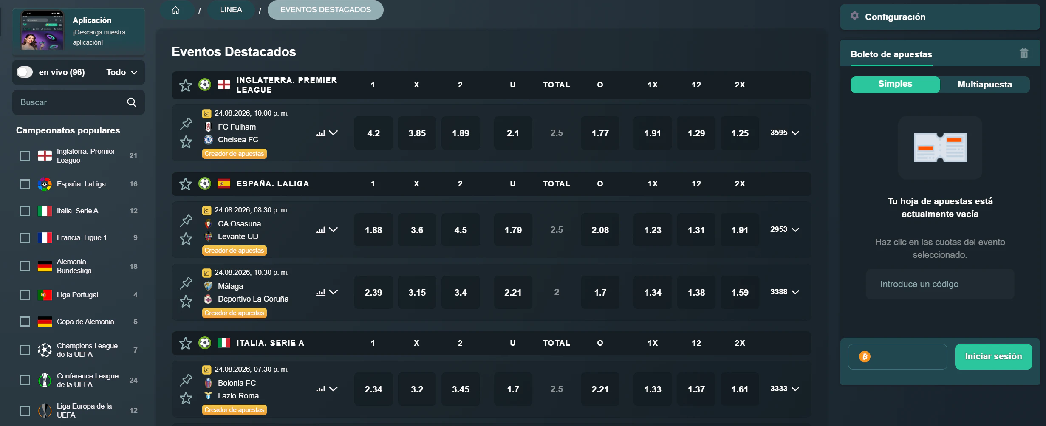
Task: Open Configuración gear icon
Action: point(854,16)
